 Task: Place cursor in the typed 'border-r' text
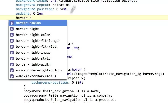point(23,18)
